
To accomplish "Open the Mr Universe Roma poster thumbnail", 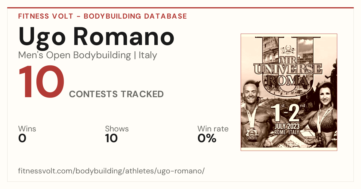I will (289, 92).
